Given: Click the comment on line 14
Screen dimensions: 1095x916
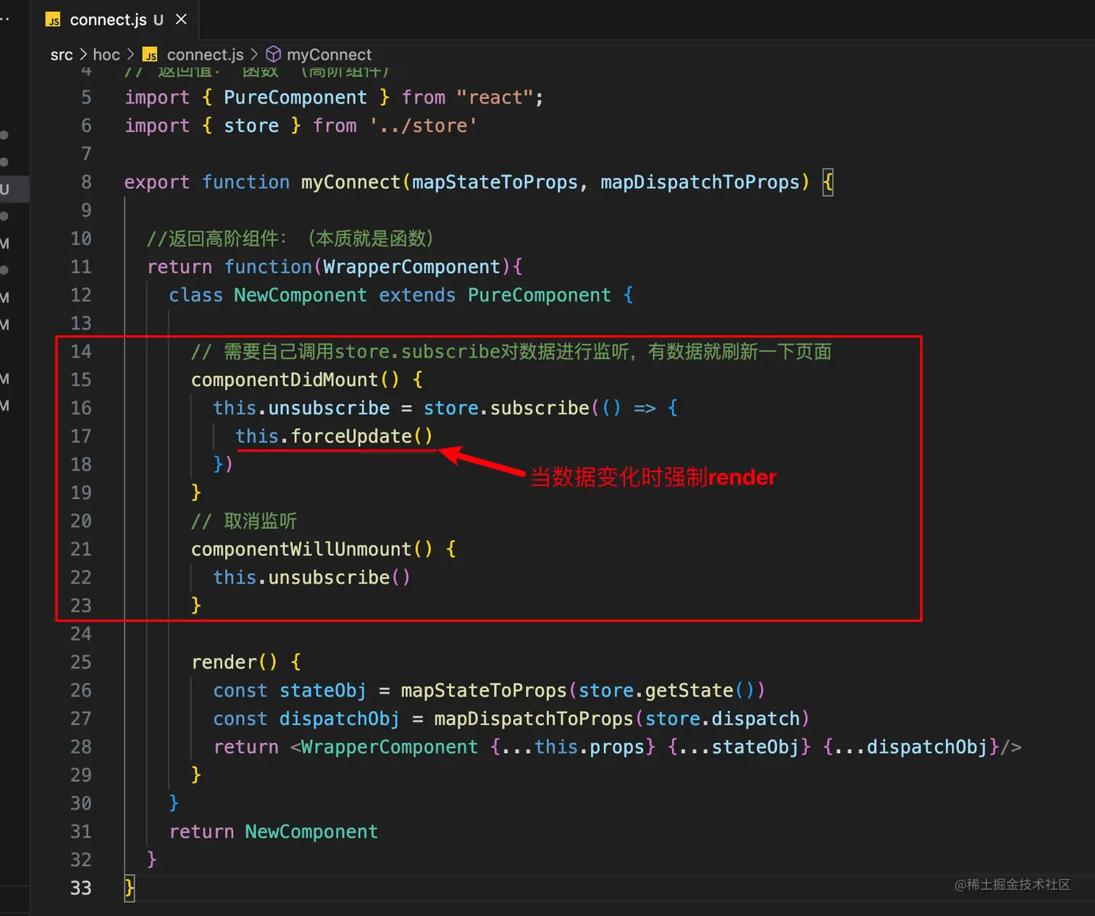Looking at the screenshot, I should click(511, 351).
